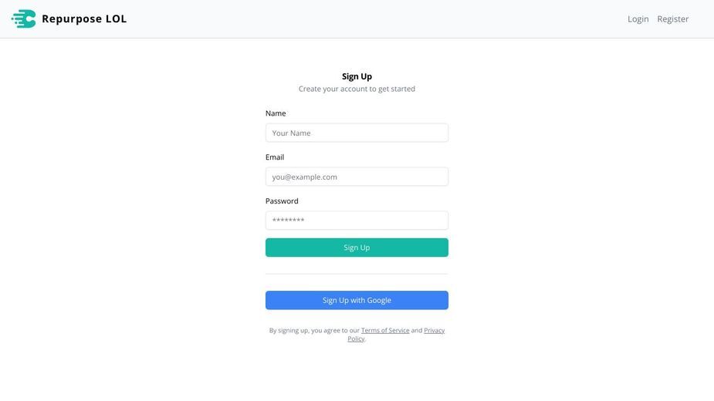Click the By signing up agreement text
Screen dimensions: 714x401
click(x=357, y=335)
